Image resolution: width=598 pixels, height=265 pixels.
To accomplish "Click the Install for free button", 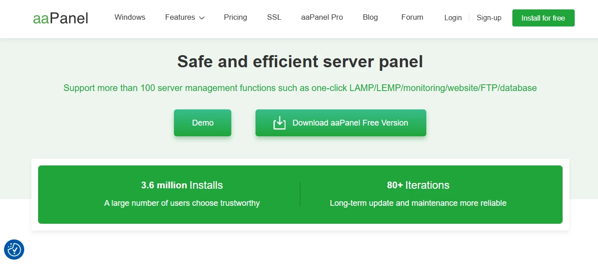I will pos(543,18).
